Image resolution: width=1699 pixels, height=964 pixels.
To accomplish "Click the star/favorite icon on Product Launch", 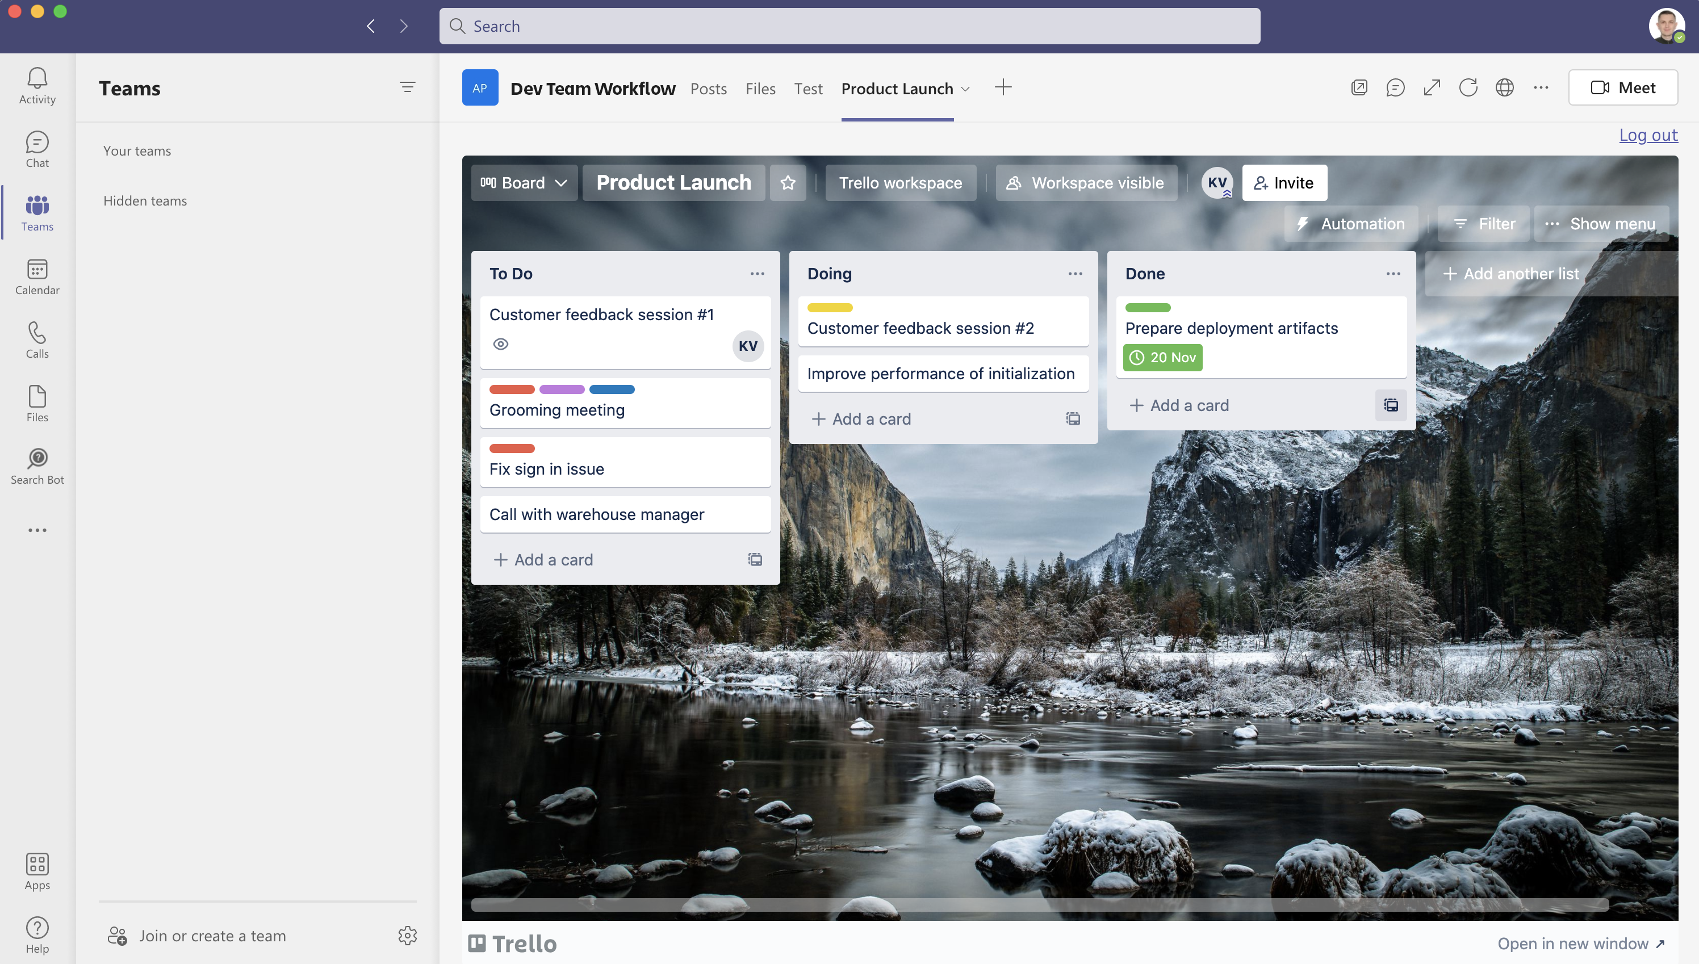I will (789, 182).
